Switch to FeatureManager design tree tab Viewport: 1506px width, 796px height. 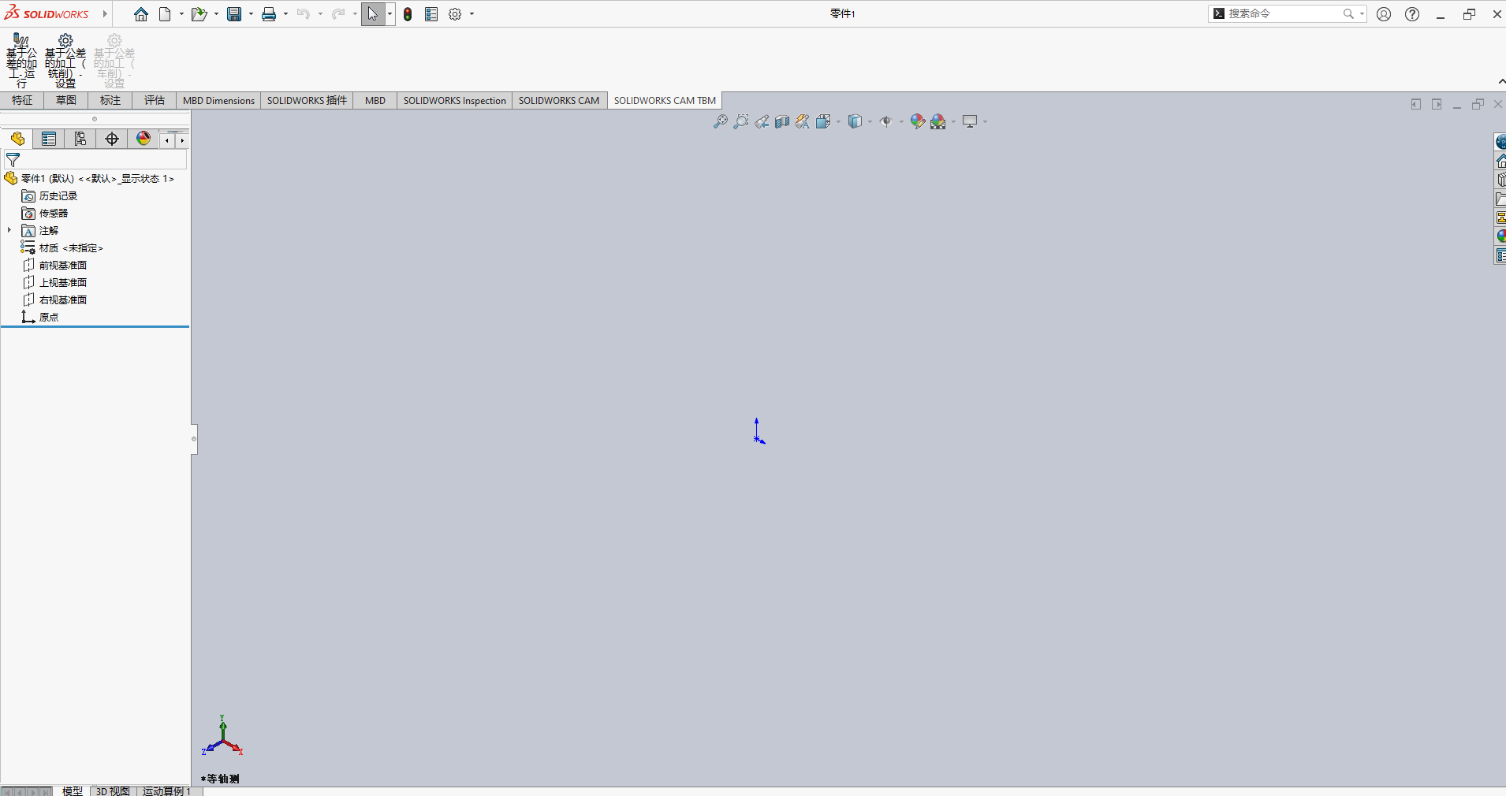point(17,139)
